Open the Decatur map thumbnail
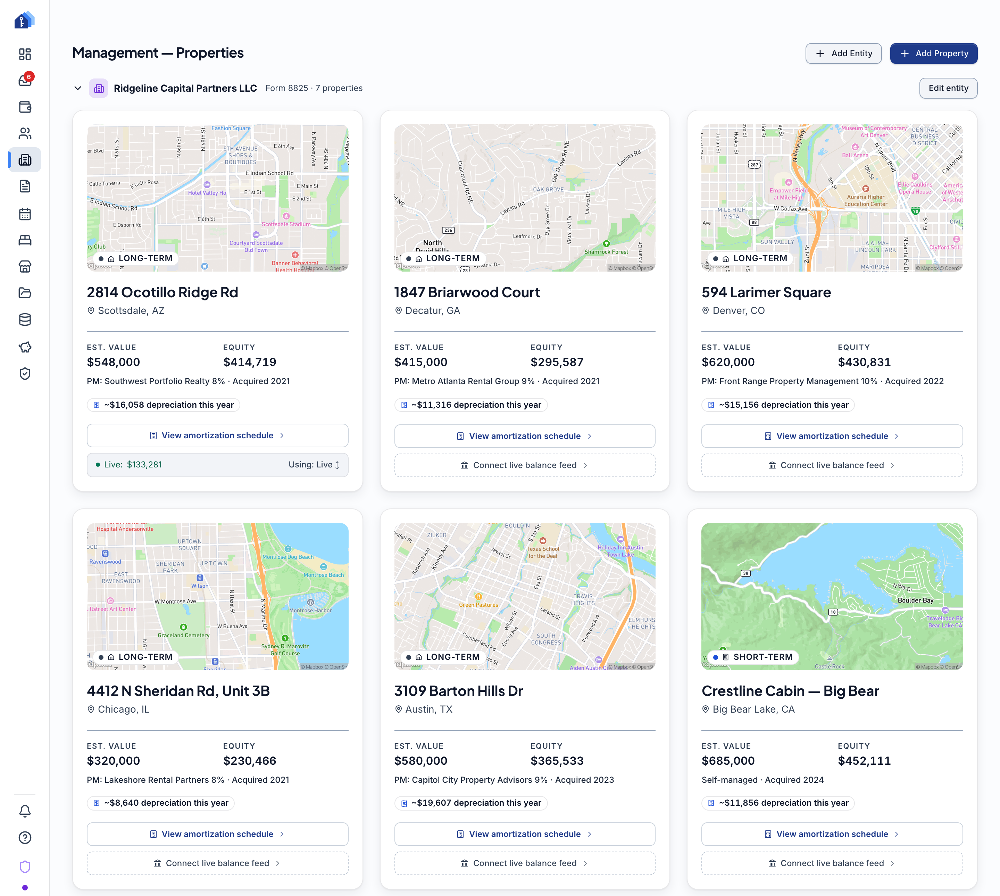The height and width of the screenshot is (896, 1000). (525, 197)
